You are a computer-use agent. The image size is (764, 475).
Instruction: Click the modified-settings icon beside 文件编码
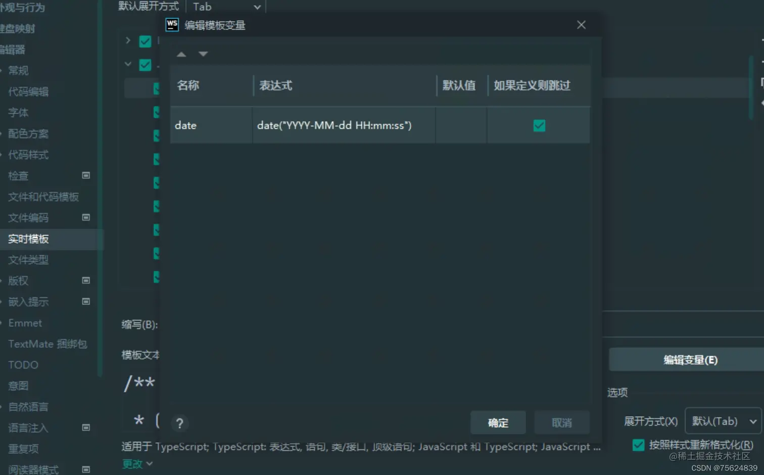(x=86, y=217)
